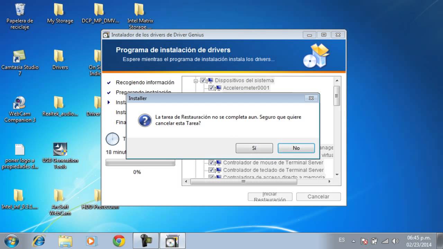Open Windows Media Player from the taskbar
Image resolution: width=443 pixels, height=249 pixels.
coord(92,241)
